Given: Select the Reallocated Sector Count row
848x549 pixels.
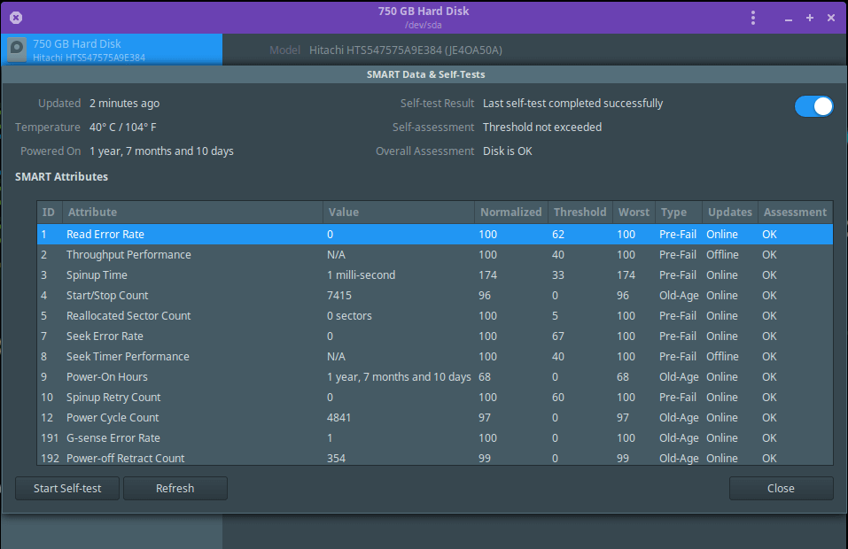Looking at the screenshot, I should tap(435, 316).
